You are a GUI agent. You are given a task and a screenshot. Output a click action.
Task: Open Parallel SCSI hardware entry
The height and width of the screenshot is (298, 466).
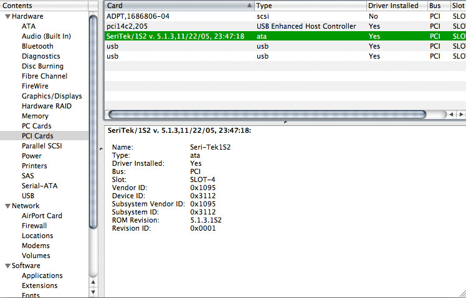click(42, 146)
